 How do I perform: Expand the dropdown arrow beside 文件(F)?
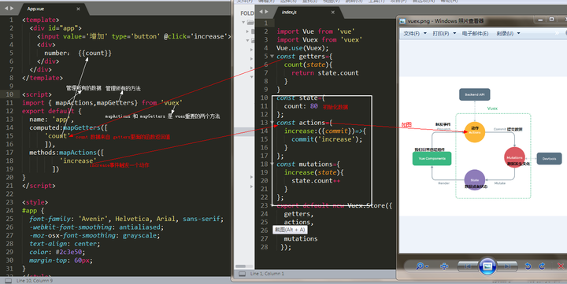425,33
